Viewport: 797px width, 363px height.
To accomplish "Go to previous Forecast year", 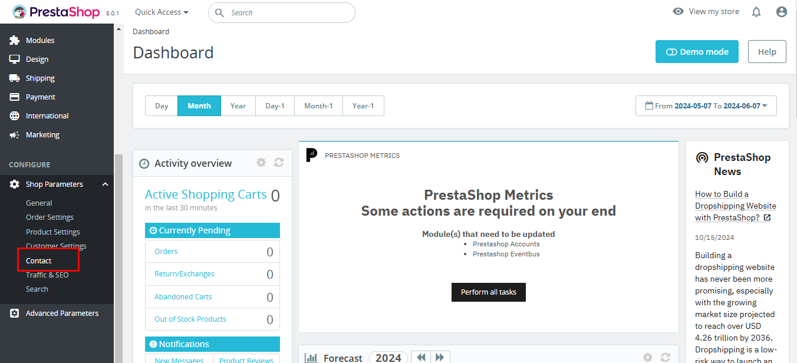I will pos(421,357).
